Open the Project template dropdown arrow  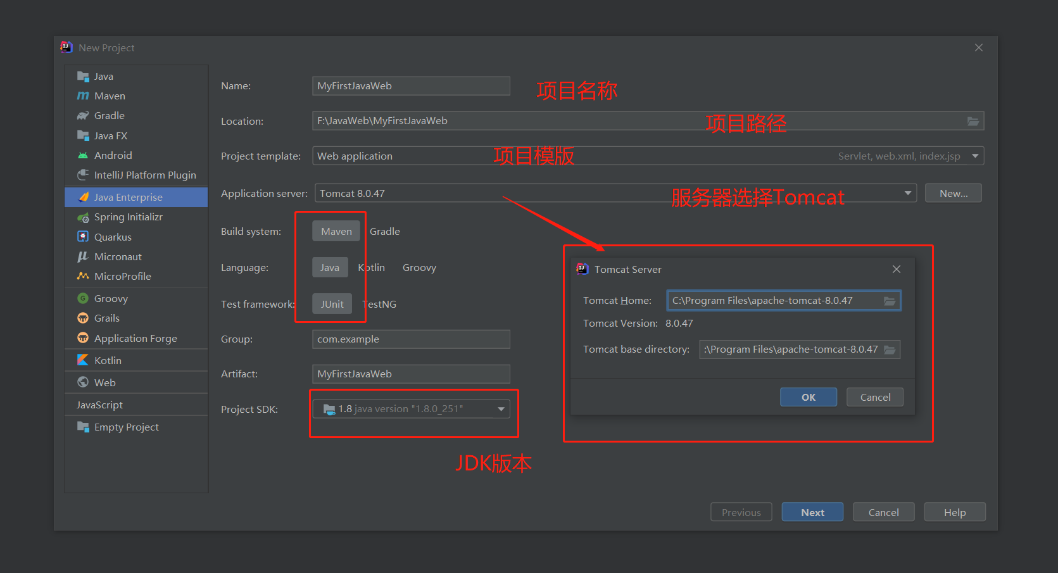(975, 156)
